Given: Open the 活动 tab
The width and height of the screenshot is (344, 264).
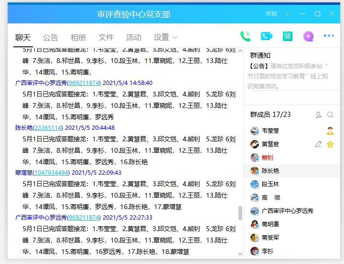Looking at the screenshot, I should coord(134,38).
